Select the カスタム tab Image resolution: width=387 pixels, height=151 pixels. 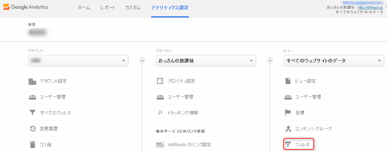tap(133, 8)
